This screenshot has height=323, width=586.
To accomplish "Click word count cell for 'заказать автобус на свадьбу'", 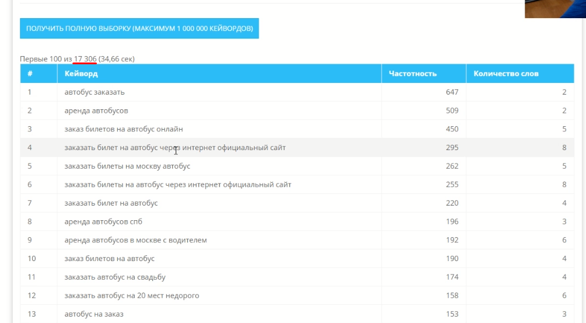I will [x=520, y=277].
